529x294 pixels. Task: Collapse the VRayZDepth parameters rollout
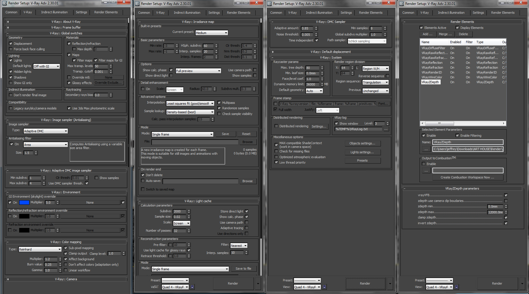pos(462,188)
